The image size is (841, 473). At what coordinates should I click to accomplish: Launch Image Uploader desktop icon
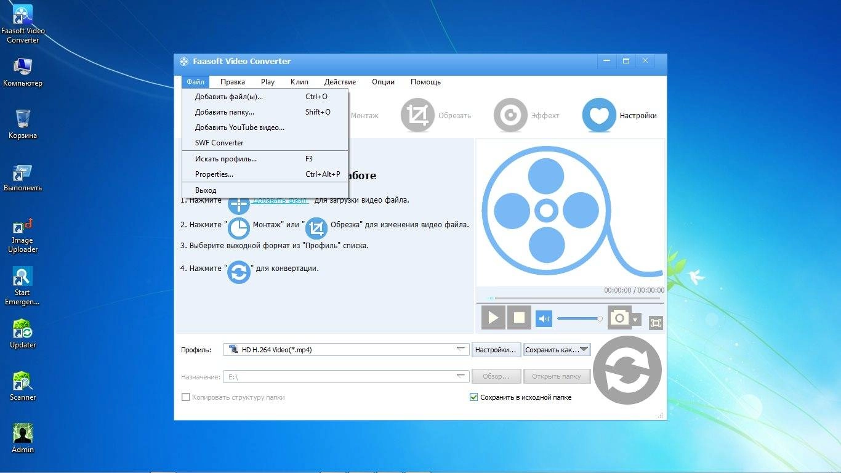click(23, 235)
